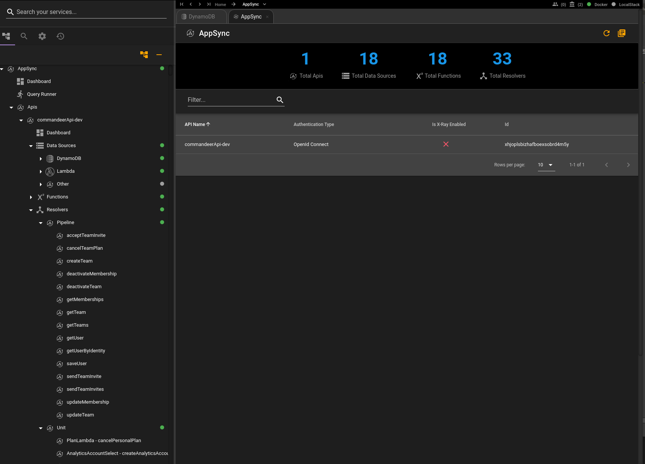Viewport: 645px width, 464px height.
Task: Collapse the Resolvers tree node
Action: (31, 210)
